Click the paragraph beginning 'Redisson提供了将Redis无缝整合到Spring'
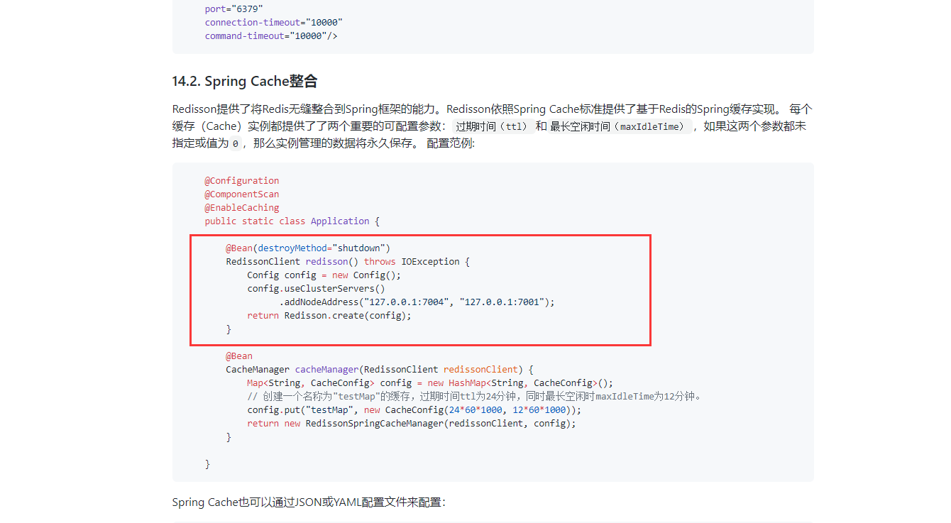Image resolution: width=951 pixels, height=523 pixels. (x=493, y=126)
